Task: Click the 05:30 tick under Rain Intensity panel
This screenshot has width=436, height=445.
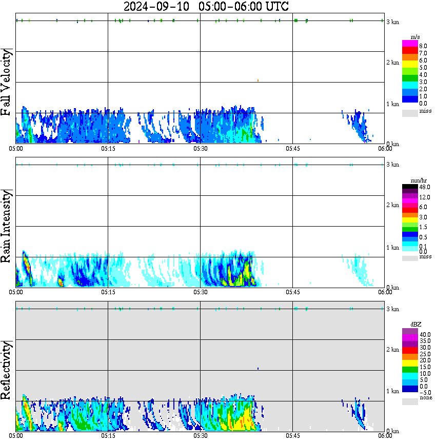Action: (x=201, y=292)
